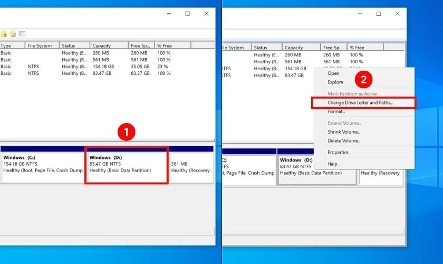Pick Delete Volume… from the context menu
Viewport: 443px width, 264px height.
344,140
